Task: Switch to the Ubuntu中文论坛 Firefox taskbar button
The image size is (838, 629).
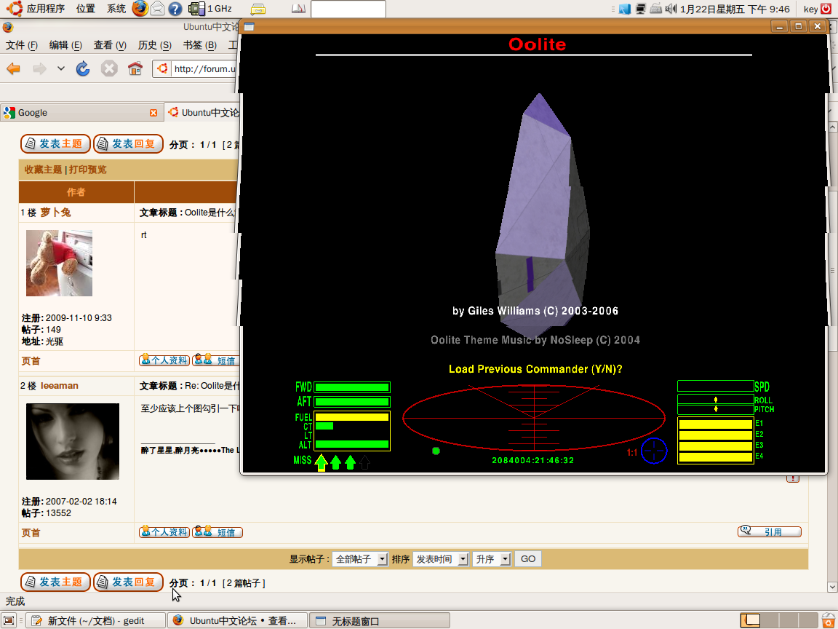Action: (x=238, y=620)
